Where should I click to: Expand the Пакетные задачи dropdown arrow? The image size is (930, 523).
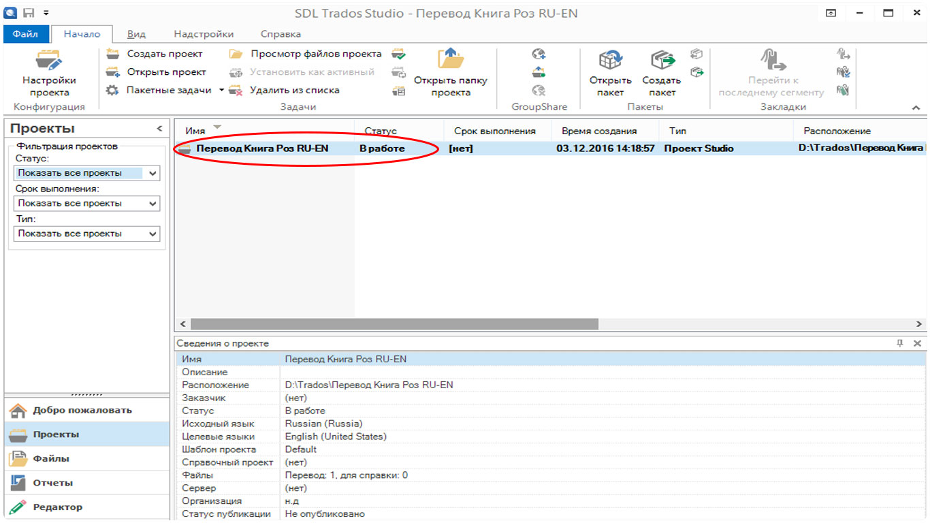[221, 91]
